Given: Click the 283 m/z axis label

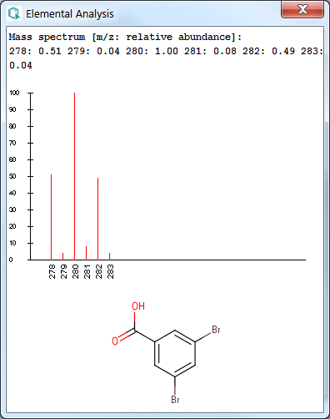Looking at the screenshot, I should click(110, 271).
